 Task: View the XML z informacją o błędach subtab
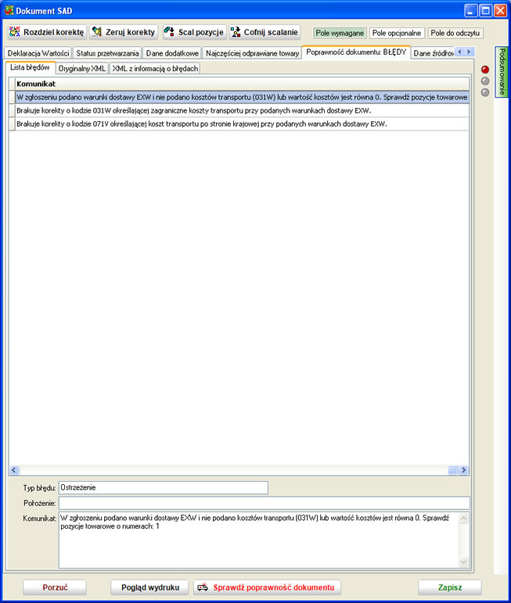(155, 69)
